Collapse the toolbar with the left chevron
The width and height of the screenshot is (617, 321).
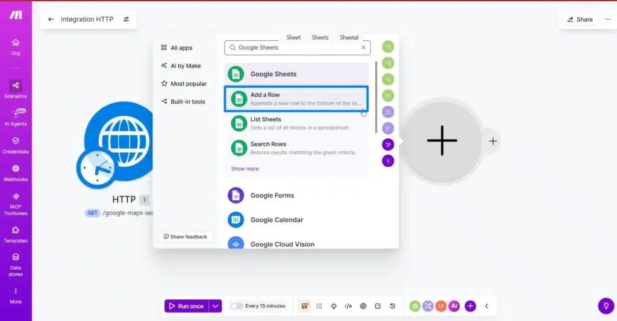pos(487,306)
